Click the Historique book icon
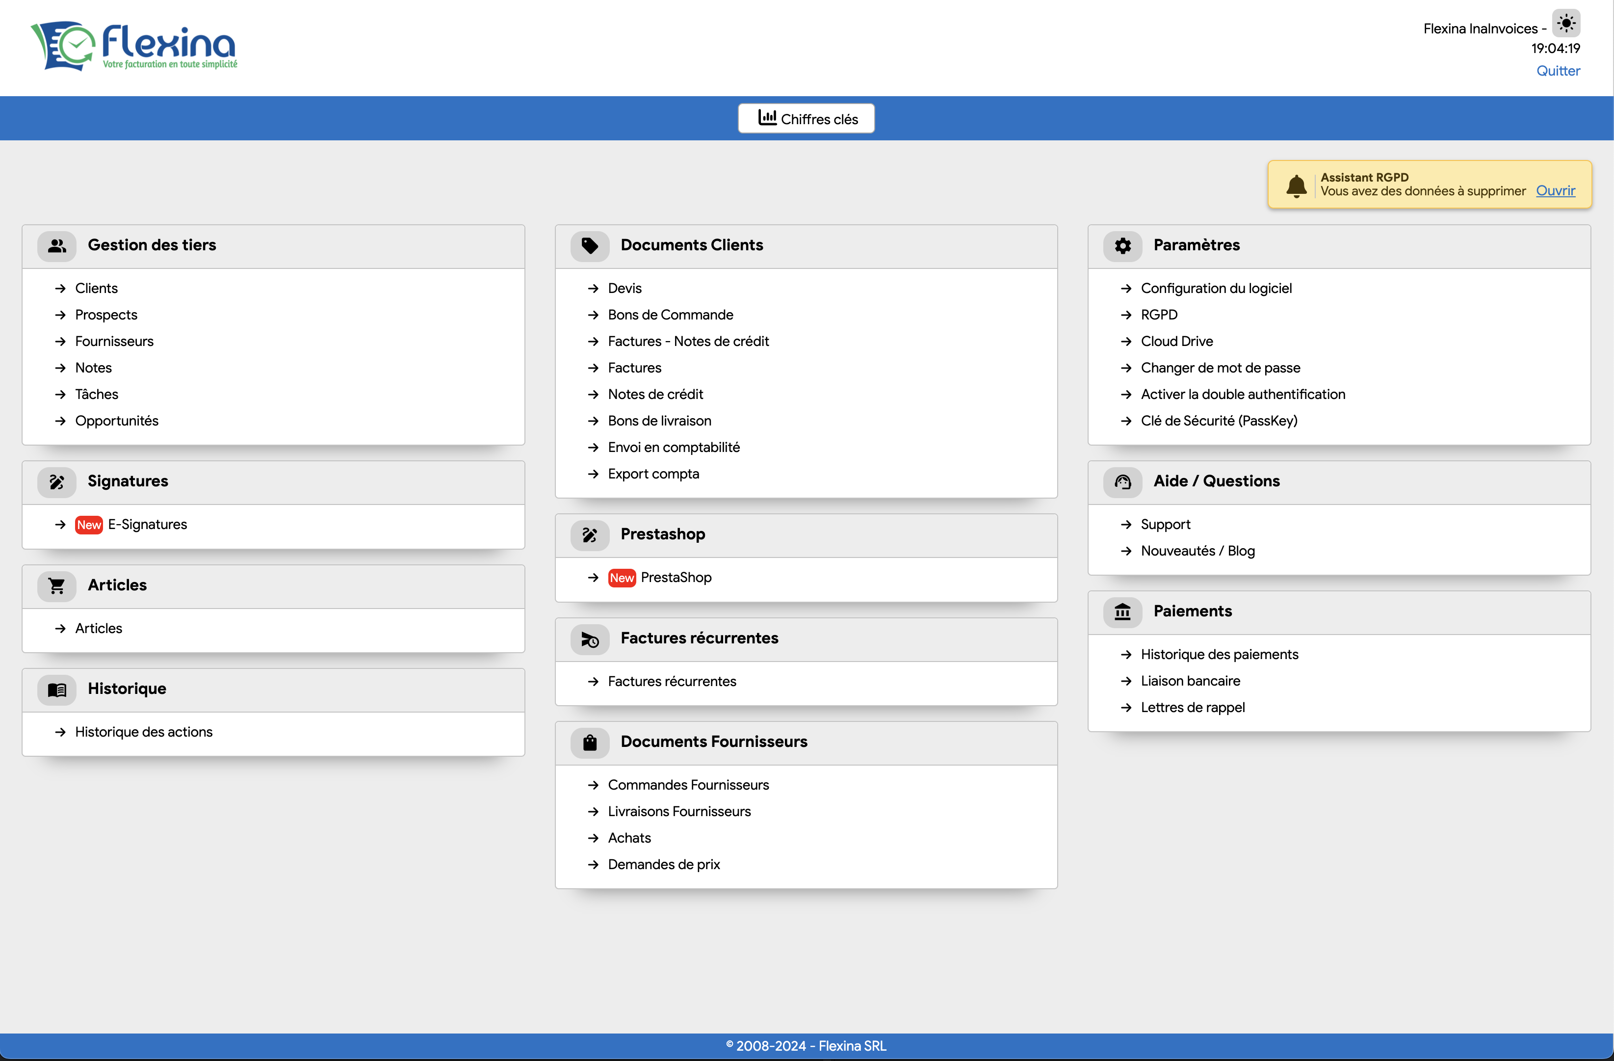This screenshot has width=1614, height=1061. click(57, 689)
